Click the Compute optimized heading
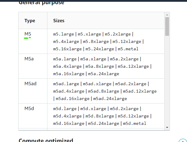Viewport: 187px width, 142px height. click(46, 140)
